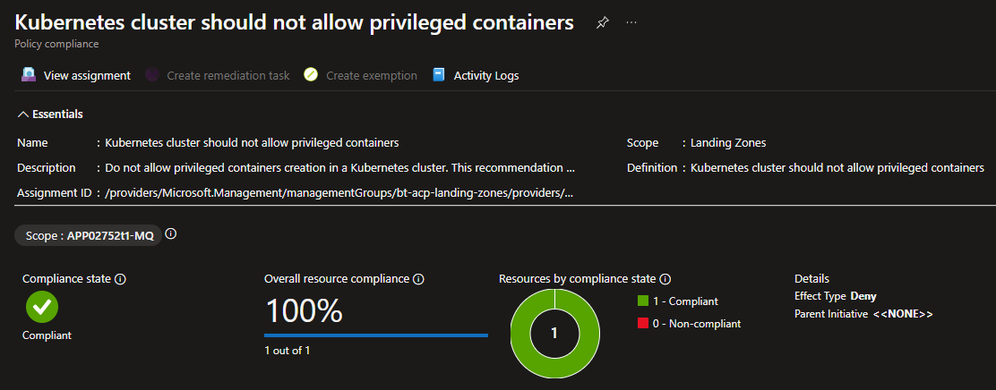Click info icon next to Compliance state
The image size is (996, 390).
120,279
